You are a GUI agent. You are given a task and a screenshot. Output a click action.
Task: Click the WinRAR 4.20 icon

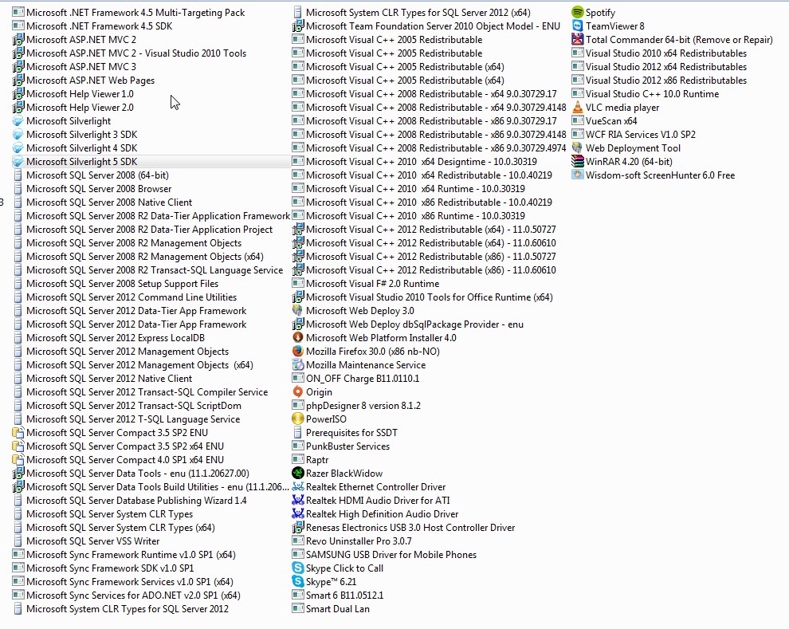coord(578,162)
